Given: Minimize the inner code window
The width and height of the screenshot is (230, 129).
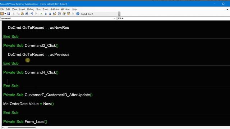Looking at the screenshot, I should pos(227,9).
